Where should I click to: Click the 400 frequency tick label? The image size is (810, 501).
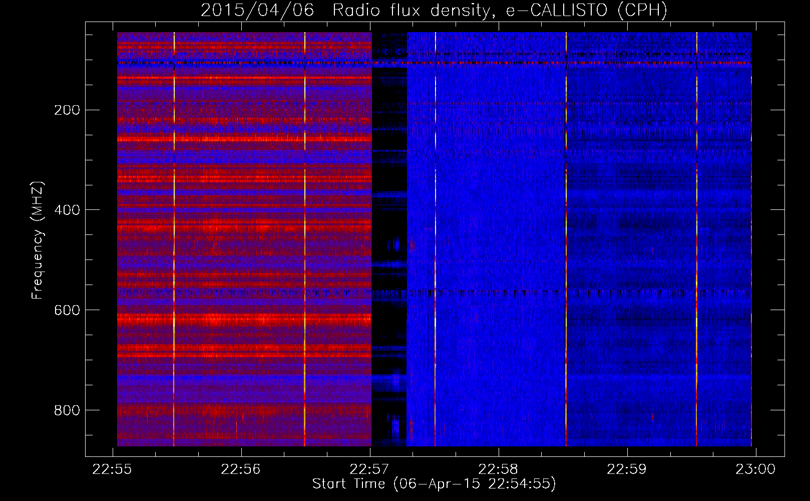point(67,210)
